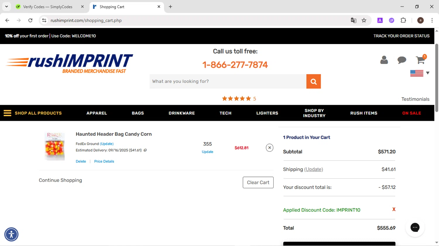Focus the product search field
Viewport: 439px width, 246px height.
click(x=228, y=81)
